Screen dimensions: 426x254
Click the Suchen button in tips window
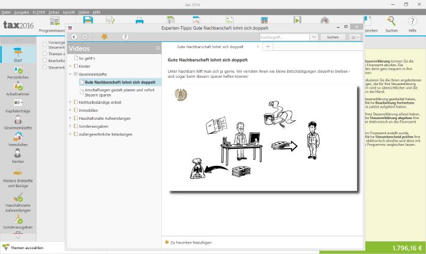click(332, 37)
